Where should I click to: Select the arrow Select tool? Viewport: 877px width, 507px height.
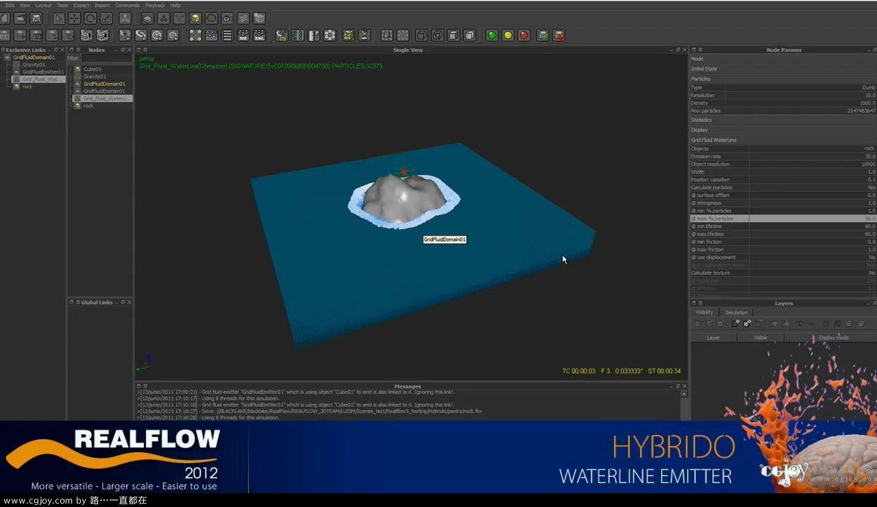59,18
